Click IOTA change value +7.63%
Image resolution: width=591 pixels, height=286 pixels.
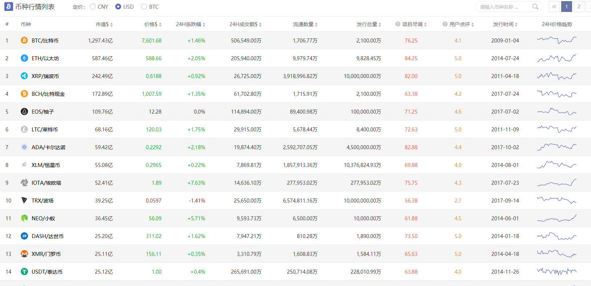(x=196, y=183)
